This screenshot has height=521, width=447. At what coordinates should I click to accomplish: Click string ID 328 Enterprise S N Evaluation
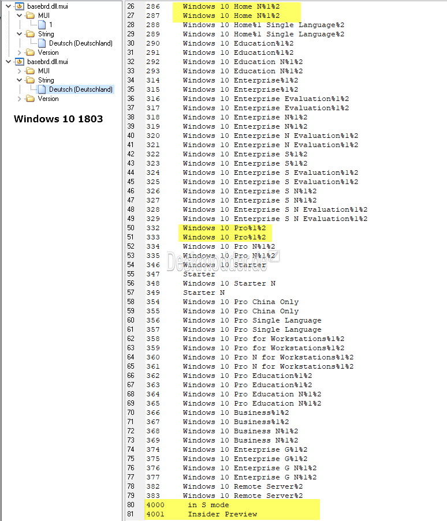pos(275,209)
